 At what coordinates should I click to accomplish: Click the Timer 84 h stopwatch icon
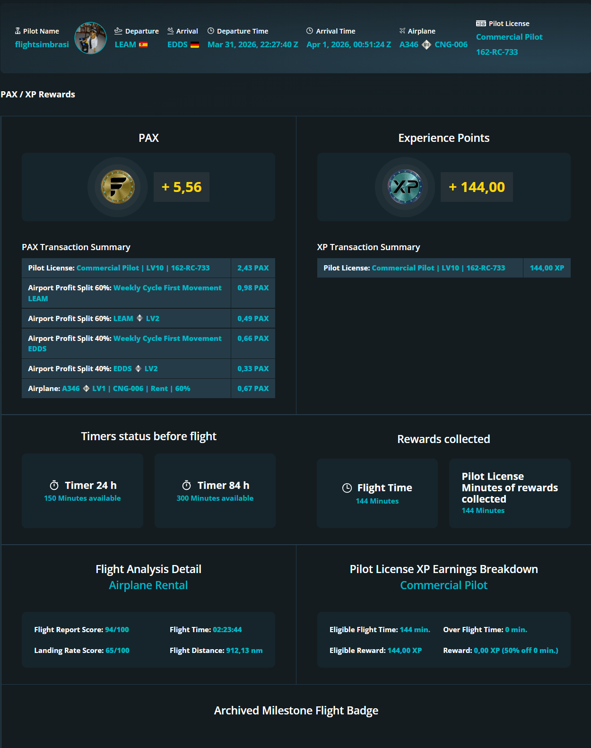(x=187, y=486)
